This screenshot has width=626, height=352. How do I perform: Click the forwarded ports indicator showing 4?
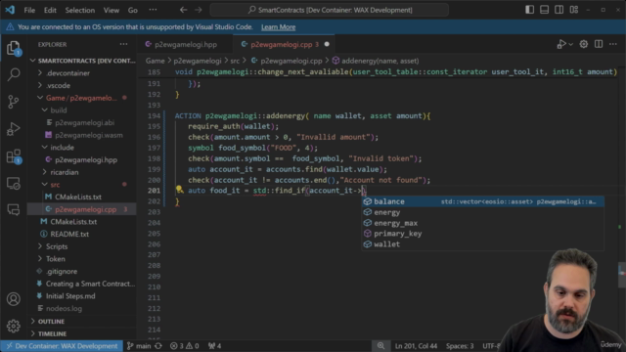pos(215,346)
